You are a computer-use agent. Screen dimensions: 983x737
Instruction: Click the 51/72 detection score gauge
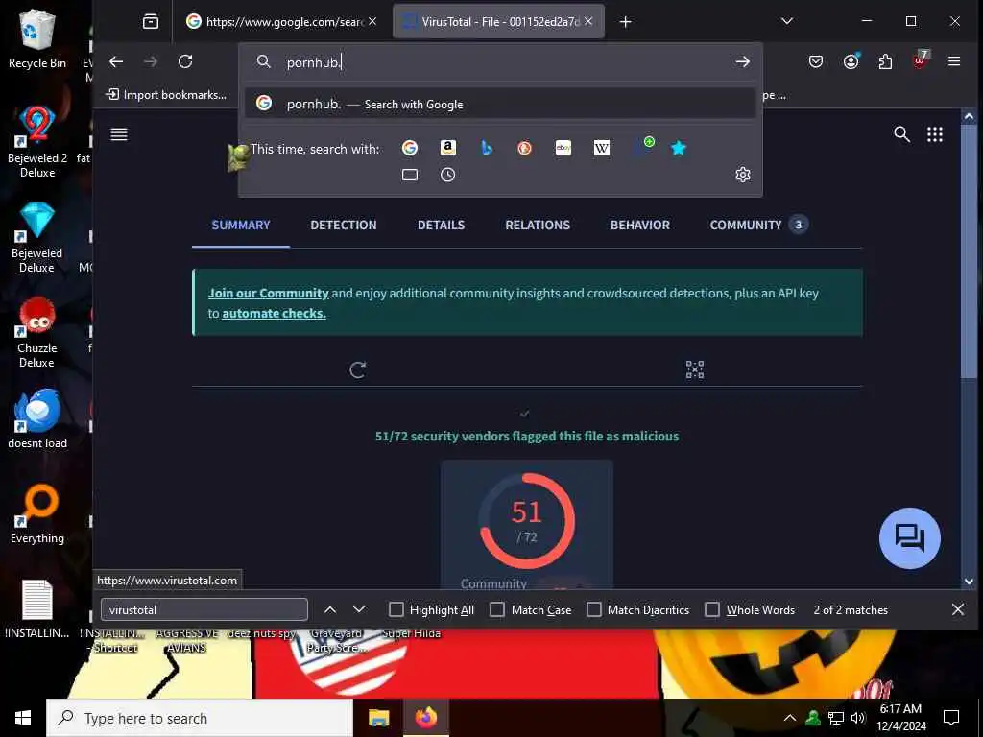click(527, 520)
